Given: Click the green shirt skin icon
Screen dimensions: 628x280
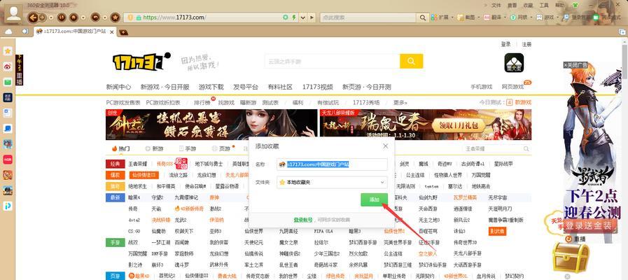Looking at the screenshot, I should 575,5.
